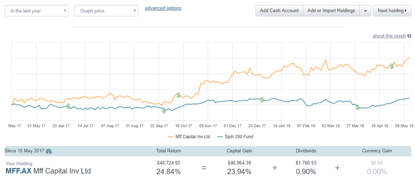Click the dividend dollar marker near 22 Sep 17
Viewport: 415px width, 178px height.
(x=164, y=110)
